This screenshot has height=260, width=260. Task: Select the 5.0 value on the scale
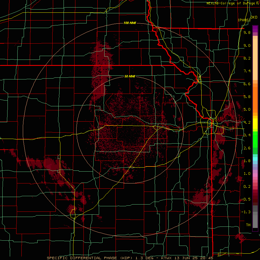click(247, 109)
